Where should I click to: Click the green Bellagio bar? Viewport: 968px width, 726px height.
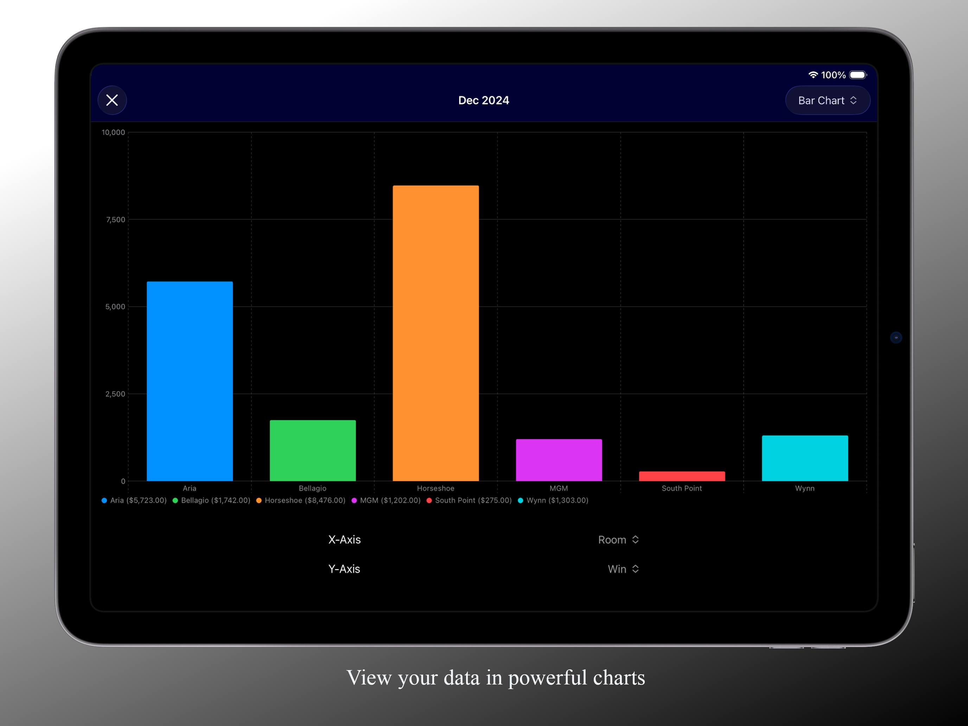[x=312, y=450]
